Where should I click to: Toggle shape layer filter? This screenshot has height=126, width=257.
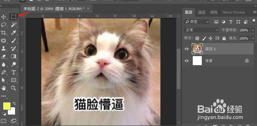tap(238, 22)
